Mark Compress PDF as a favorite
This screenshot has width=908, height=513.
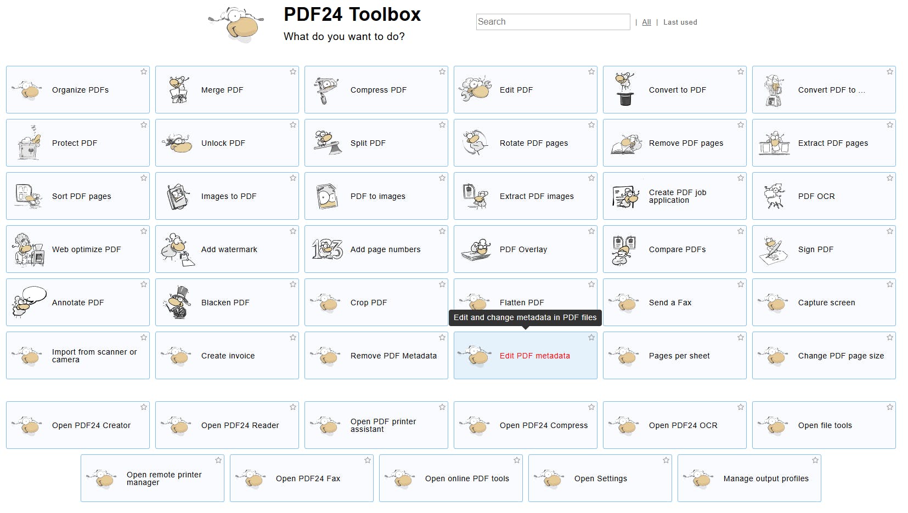(x=442, y=71)
